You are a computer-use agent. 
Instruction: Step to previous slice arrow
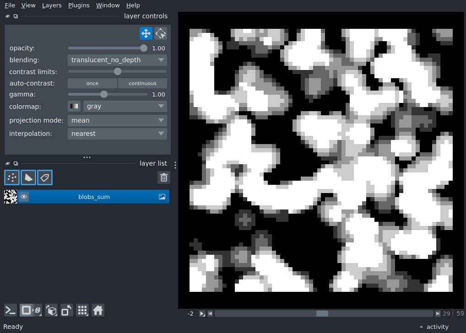pos(211,314)
